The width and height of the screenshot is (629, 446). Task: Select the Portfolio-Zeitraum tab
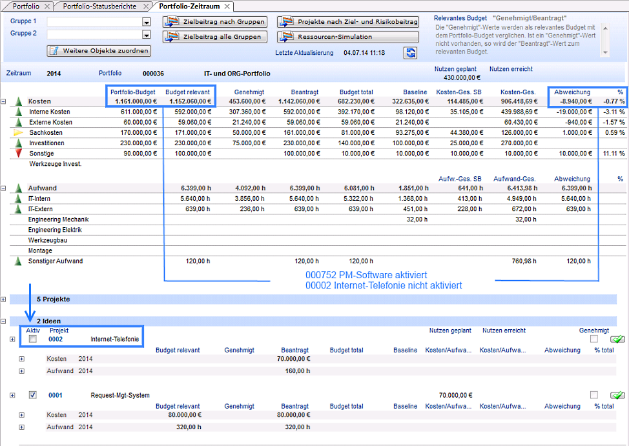coord(189,6)
